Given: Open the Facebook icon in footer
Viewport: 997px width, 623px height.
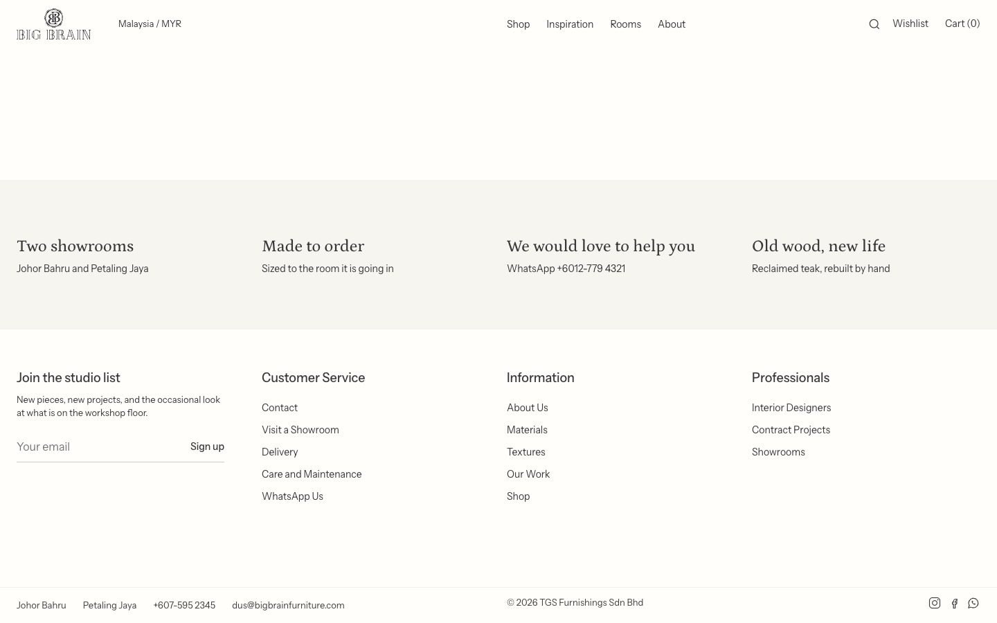Looking at the screenshot, I should click(954, 604).
